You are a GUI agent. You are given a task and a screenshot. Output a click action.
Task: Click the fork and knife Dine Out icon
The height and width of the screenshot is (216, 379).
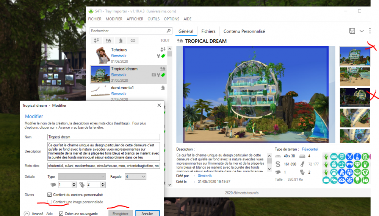tap(349, 157)
